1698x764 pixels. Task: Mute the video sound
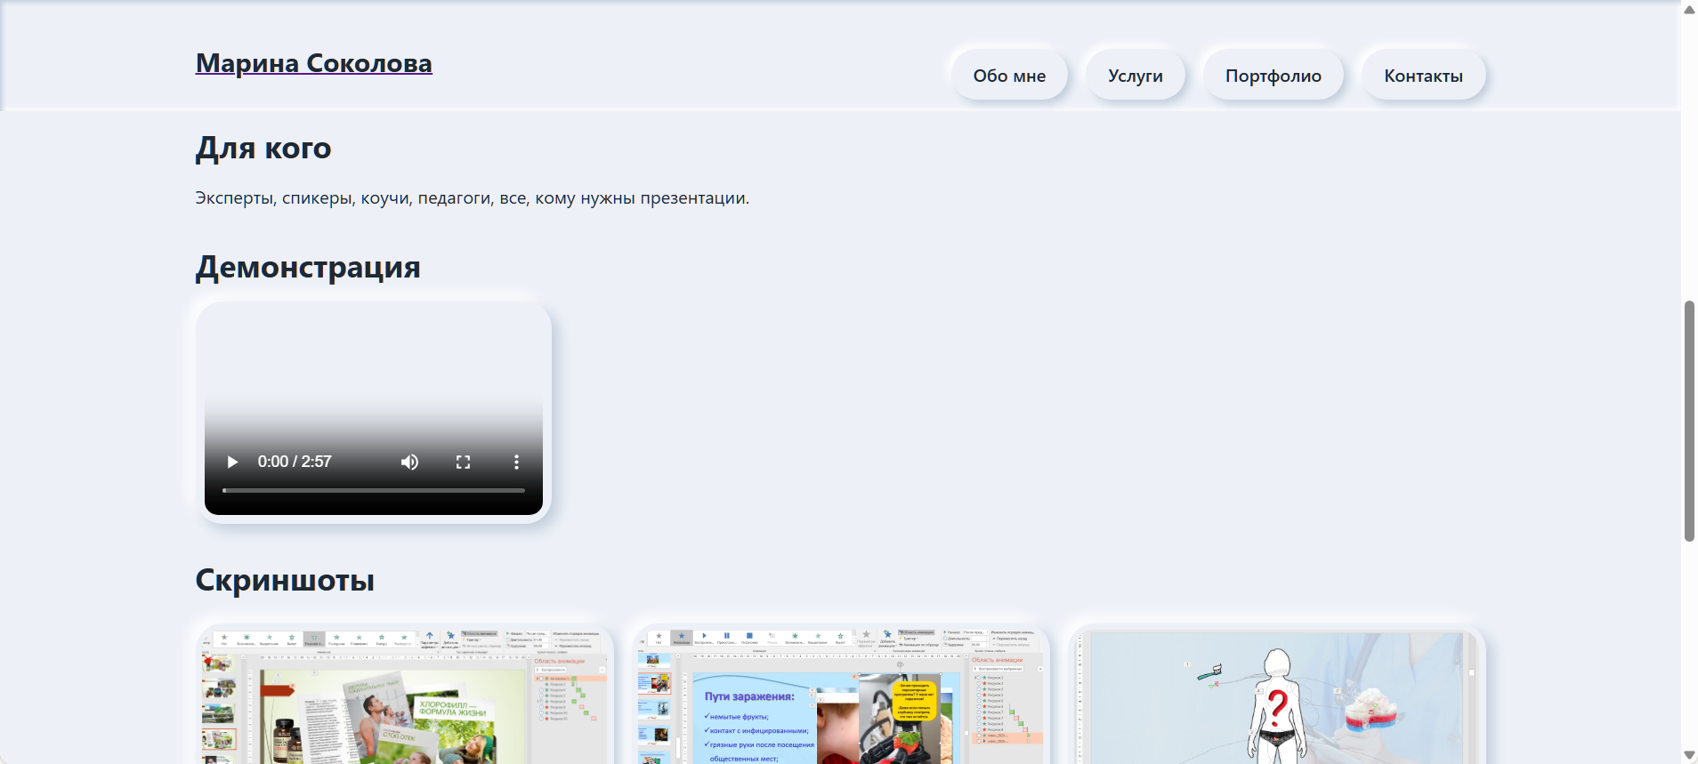[409, 462]
